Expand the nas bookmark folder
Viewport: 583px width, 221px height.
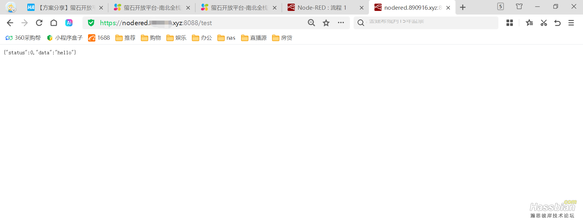tap(227, 38)
